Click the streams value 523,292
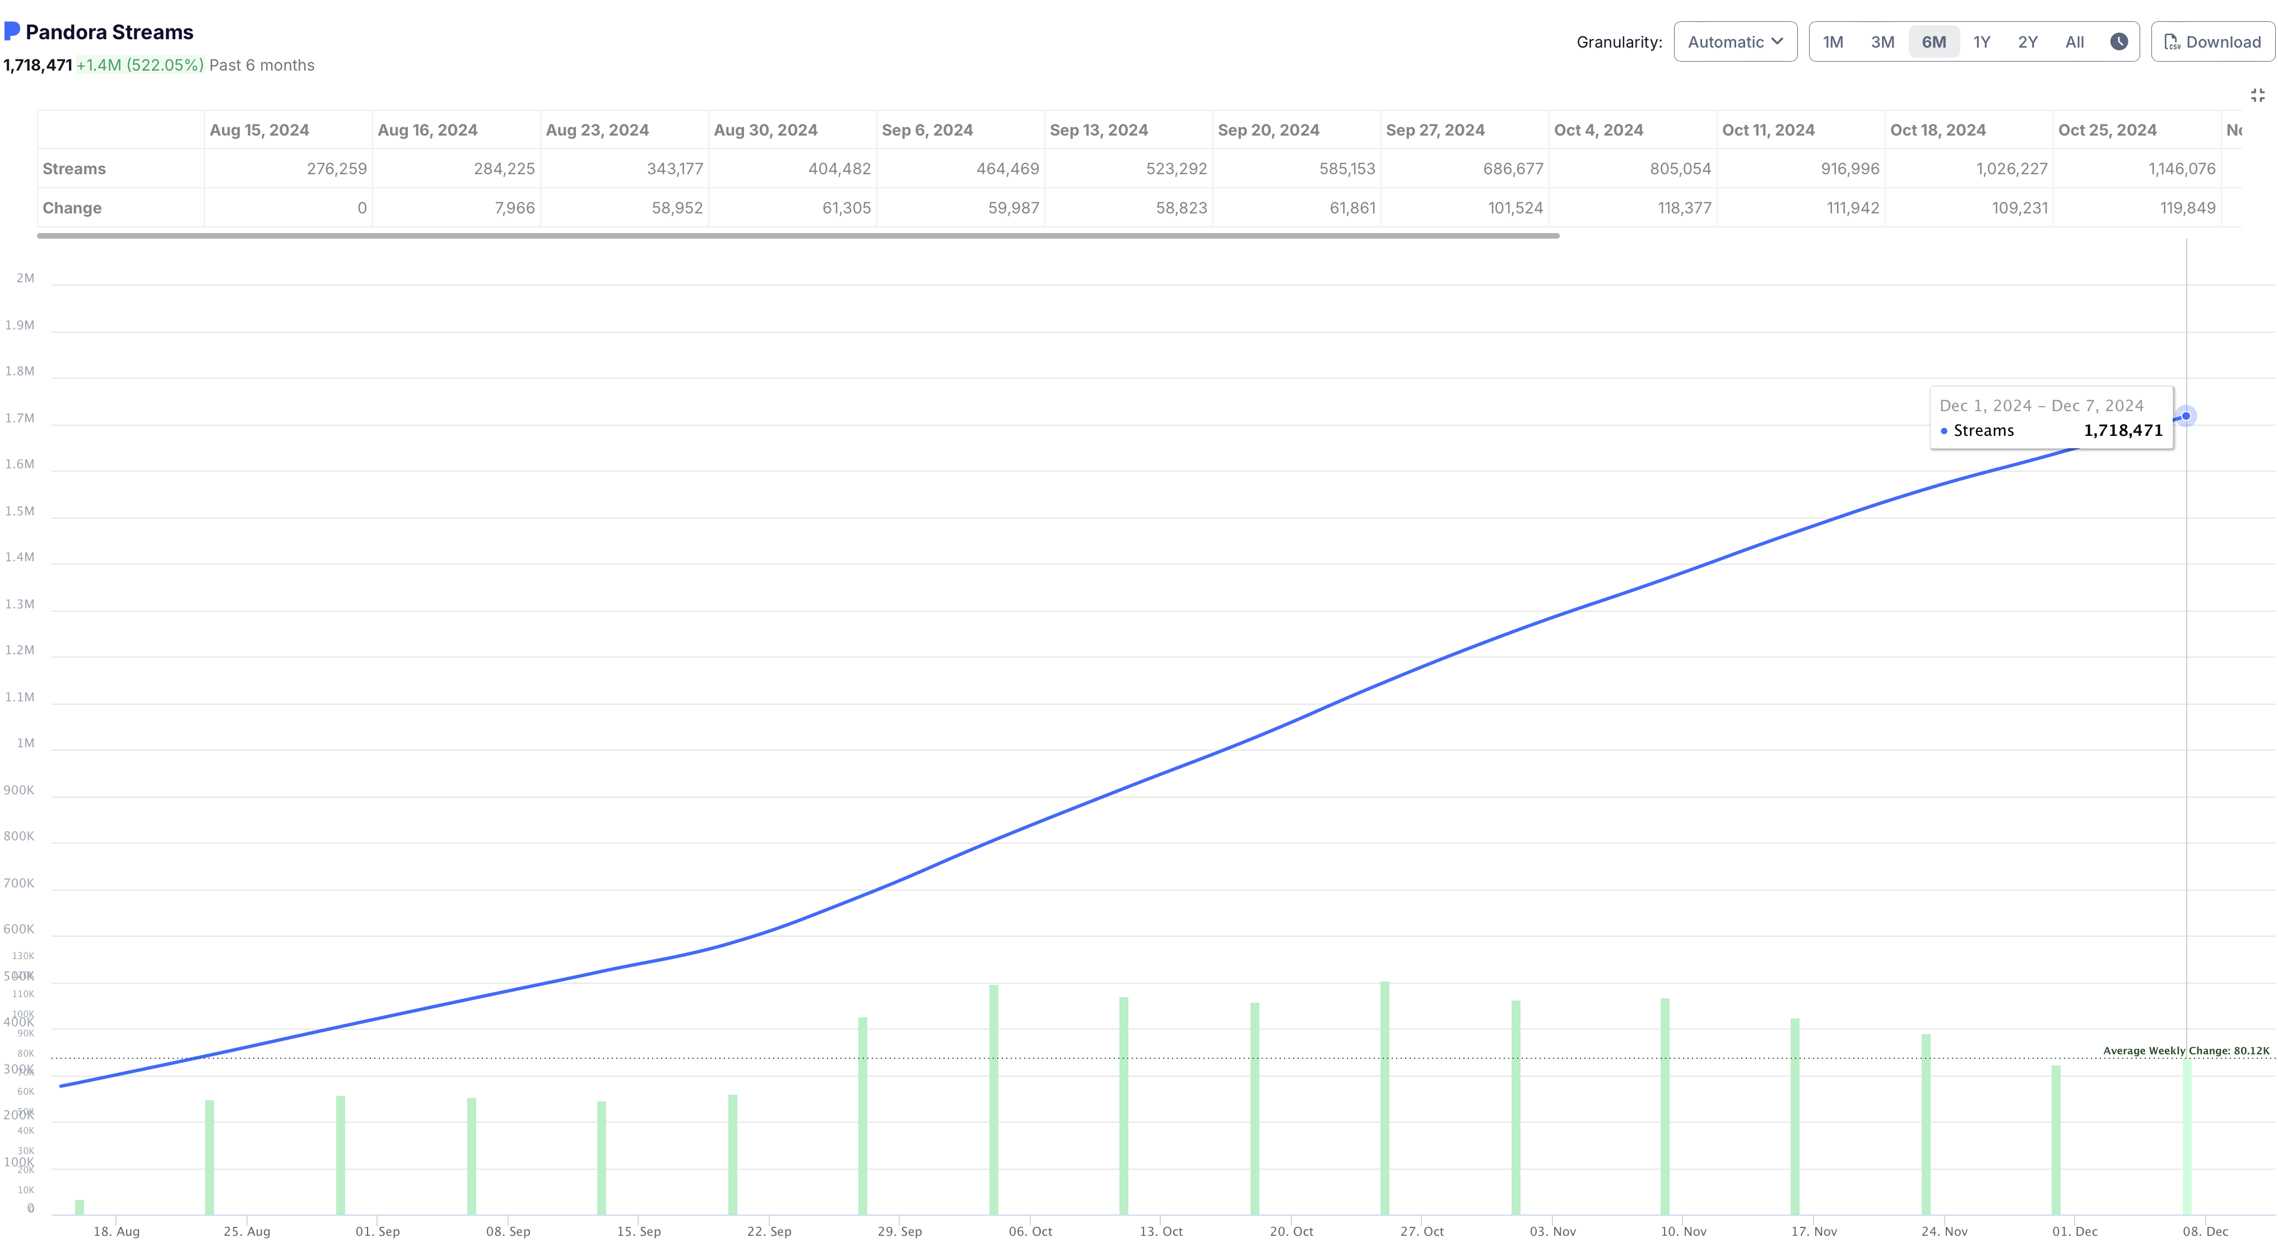 [x=1176, y=169]
